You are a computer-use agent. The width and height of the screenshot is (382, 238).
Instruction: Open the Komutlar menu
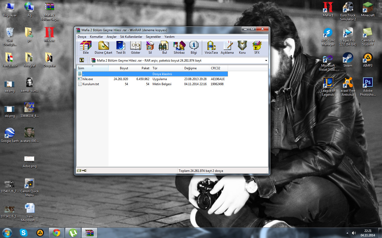96,37
